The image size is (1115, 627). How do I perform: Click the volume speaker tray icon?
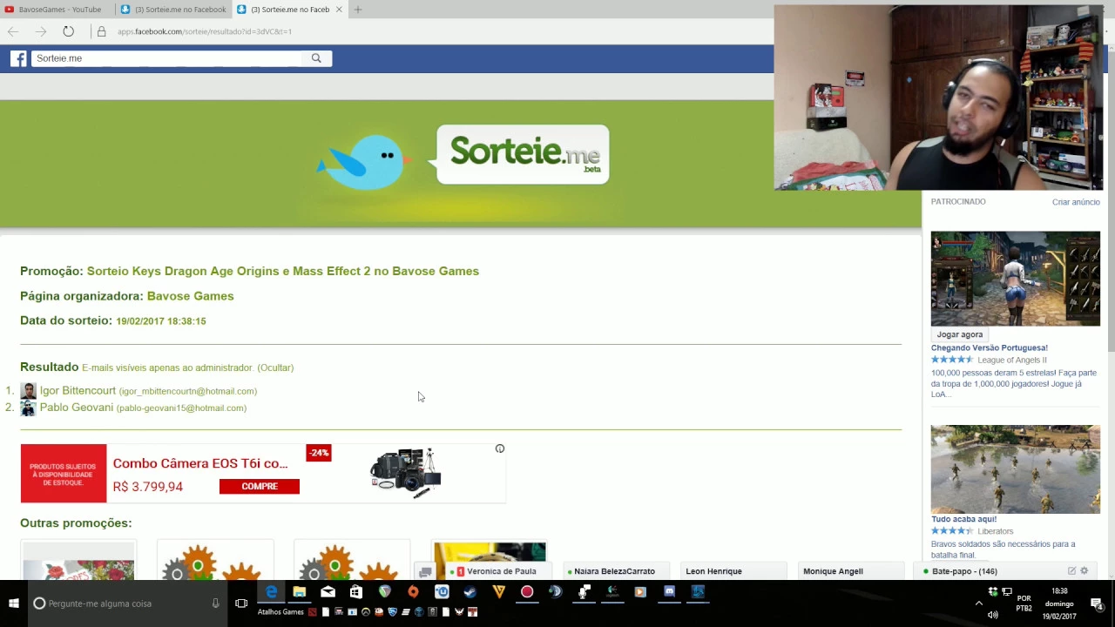pos(992,615)
